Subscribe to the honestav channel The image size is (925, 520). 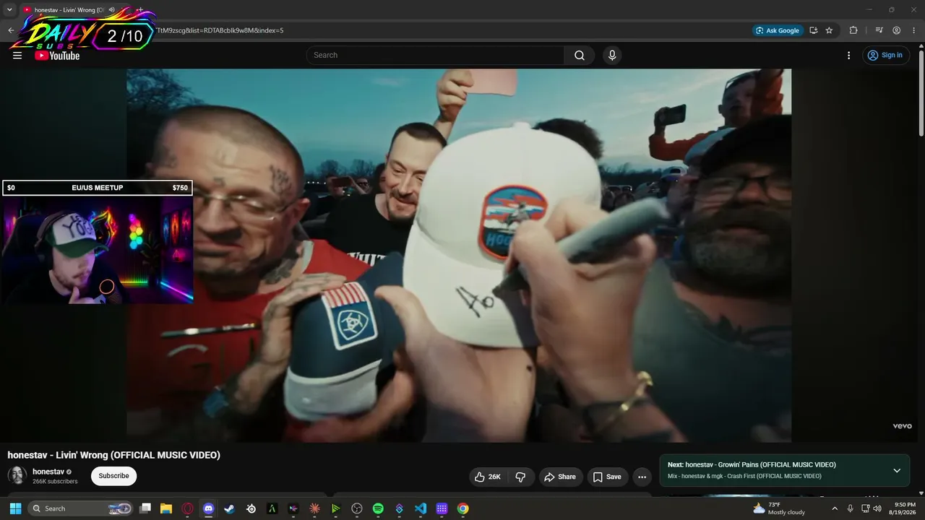click(x=113, y=476)
